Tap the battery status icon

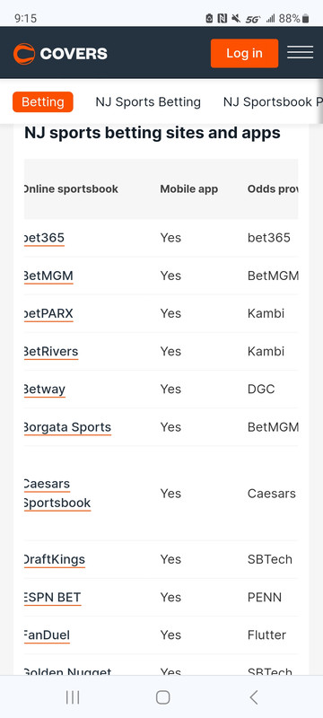(306, 18)
